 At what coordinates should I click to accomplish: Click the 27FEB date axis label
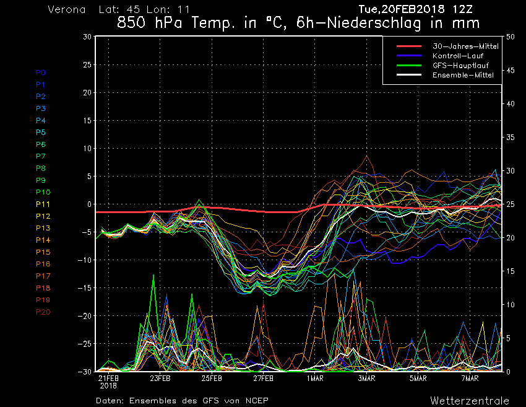coord(264,379)
